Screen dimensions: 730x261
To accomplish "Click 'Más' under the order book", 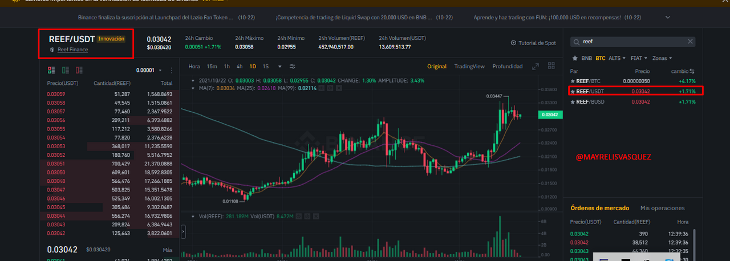I will (167, 250).
